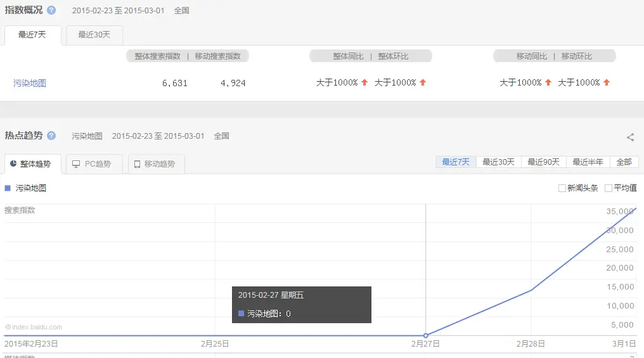Image resolution: width=644 pixels, height=358 pixels.
Task: Click the help icon beside 指数概况
Action: pos(51,10)
